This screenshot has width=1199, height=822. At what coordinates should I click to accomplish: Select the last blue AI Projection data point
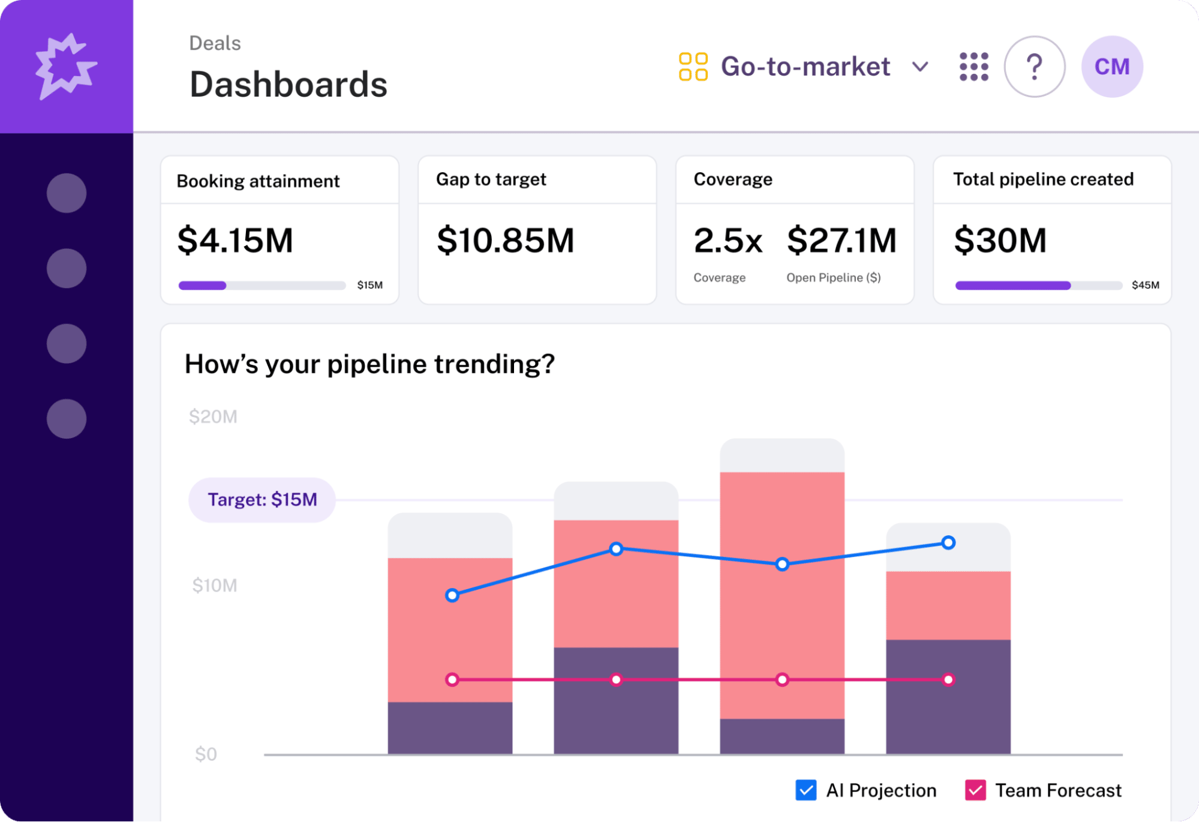pyautogui.click(x=948, y=542)
